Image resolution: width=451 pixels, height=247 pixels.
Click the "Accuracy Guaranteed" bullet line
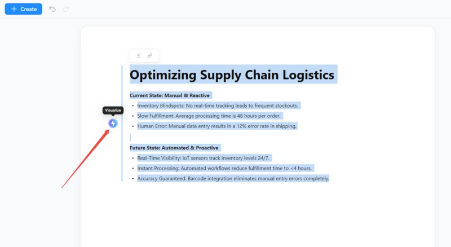click(x=233, y=178)
